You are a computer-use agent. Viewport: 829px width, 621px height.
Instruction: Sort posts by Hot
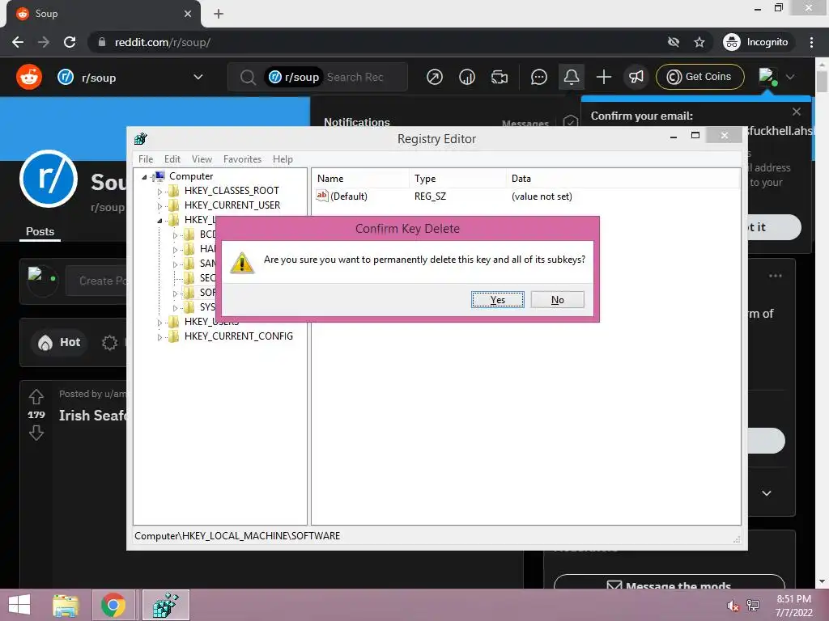click(x=58, y=342)
